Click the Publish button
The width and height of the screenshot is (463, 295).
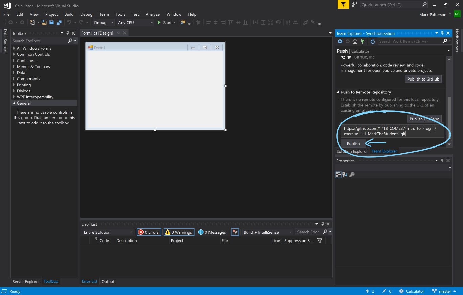point(353,143)
